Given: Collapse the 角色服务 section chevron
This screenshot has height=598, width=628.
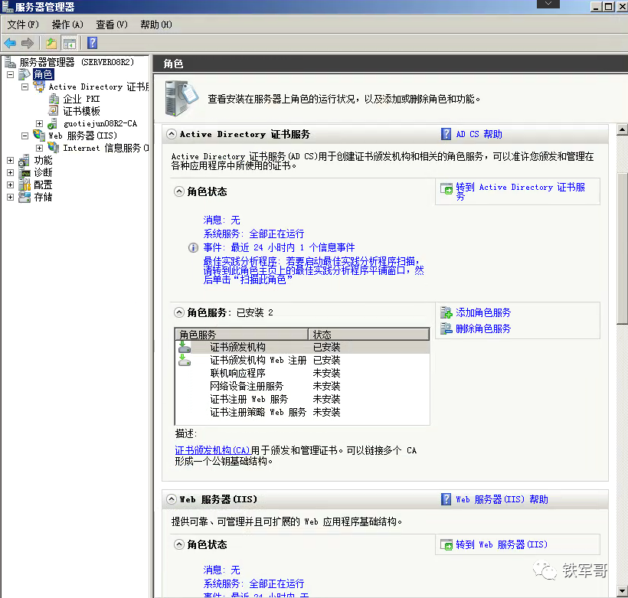Looking at the screenshot, I should click(x=179, y=312).
